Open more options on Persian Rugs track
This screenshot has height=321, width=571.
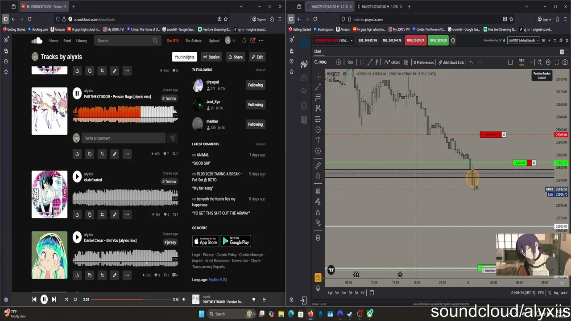click(127, 154)
